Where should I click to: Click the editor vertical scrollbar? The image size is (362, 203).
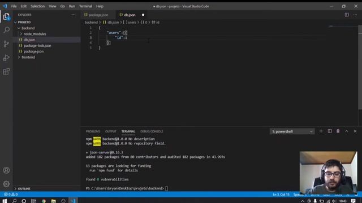click(x=360, y=68)
